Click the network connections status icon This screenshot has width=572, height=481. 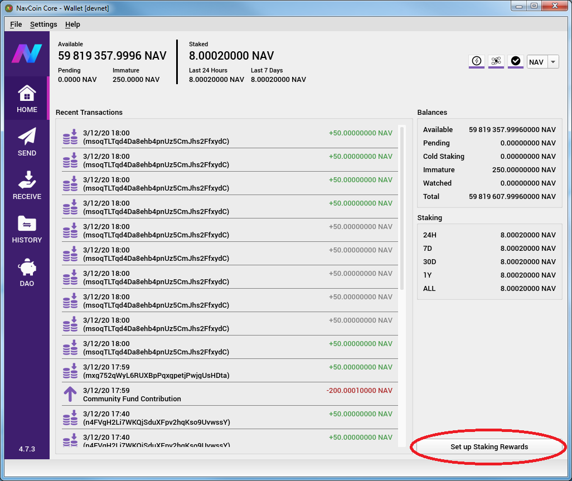coord(496,61)
